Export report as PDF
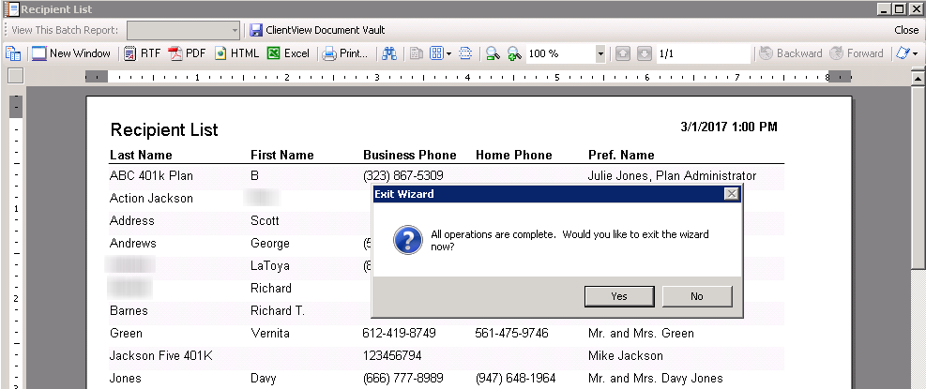 [188, 53]
